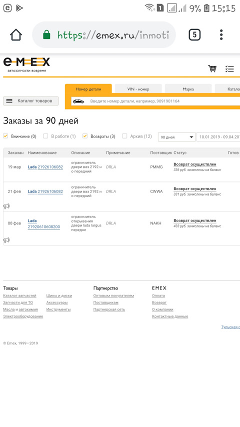Click megaphone icon in 21 фев row
This screenshot has width=240, height=427.
tap(6, 206)
